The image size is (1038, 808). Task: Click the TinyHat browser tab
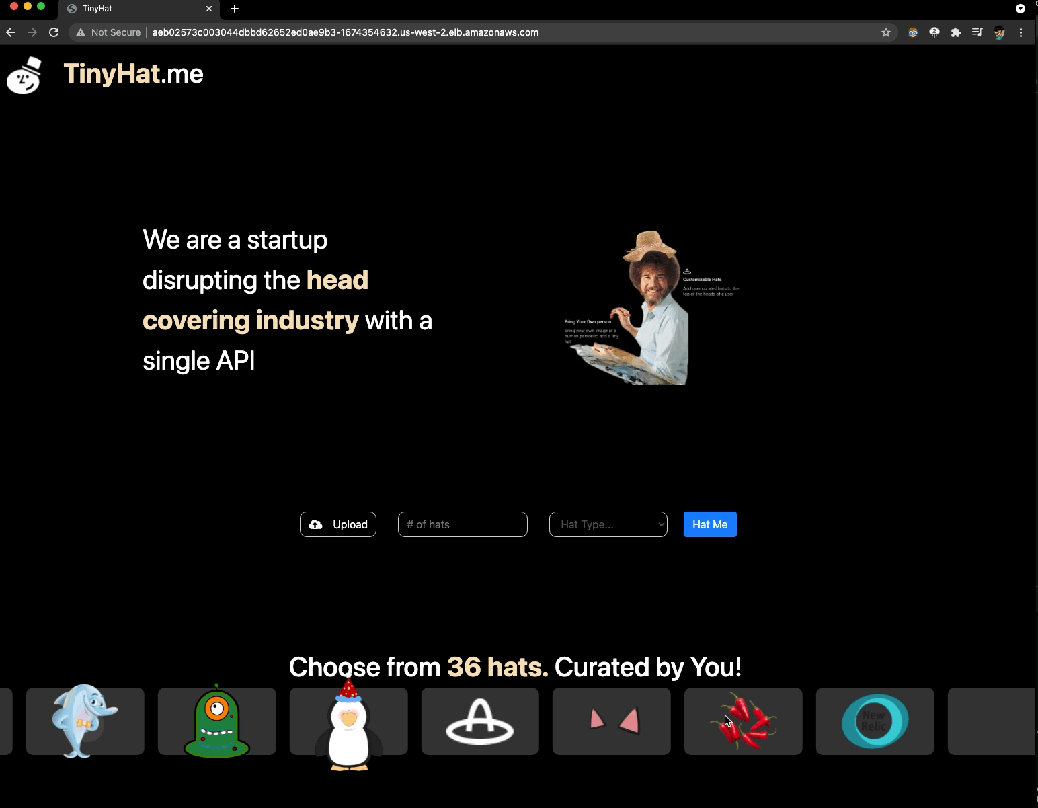point(134,9)
